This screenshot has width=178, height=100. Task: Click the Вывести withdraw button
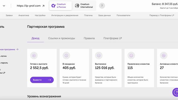tap(42, 80)
